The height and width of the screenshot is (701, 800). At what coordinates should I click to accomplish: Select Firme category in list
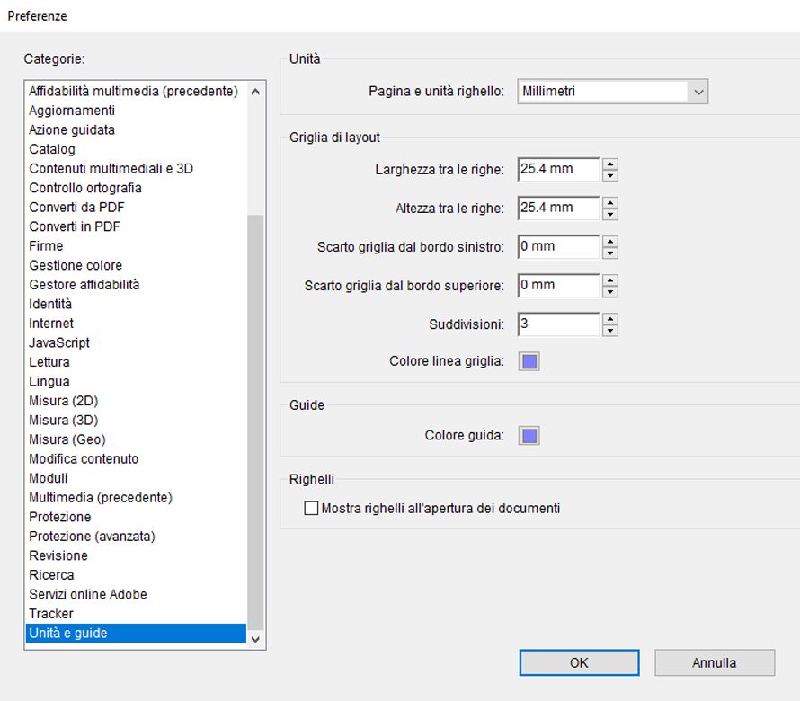46,245
